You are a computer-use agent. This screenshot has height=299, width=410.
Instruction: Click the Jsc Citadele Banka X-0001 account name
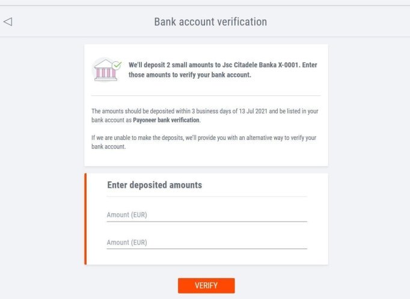(260, 65)
